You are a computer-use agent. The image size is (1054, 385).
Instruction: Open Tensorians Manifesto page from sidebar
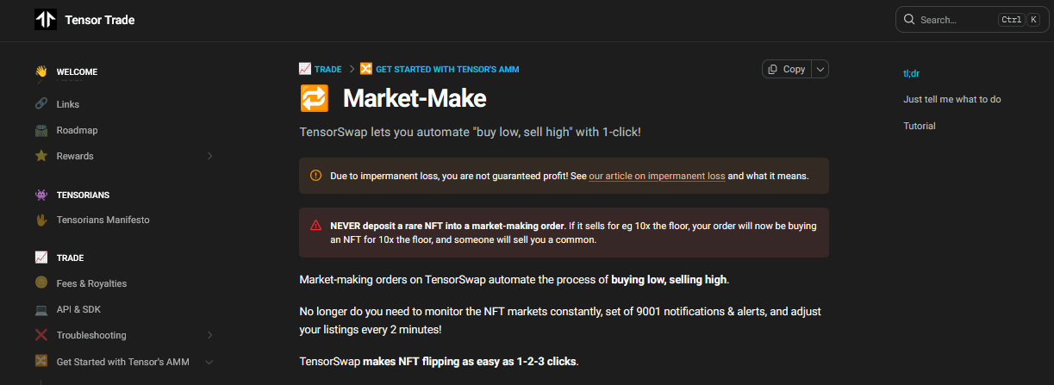point(103,220)
